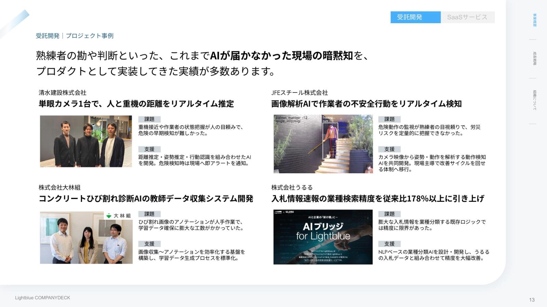Click the カメラ映像から姿勢・動作を解析 text
Screen dimensions: 547x307
pos(432,163)
